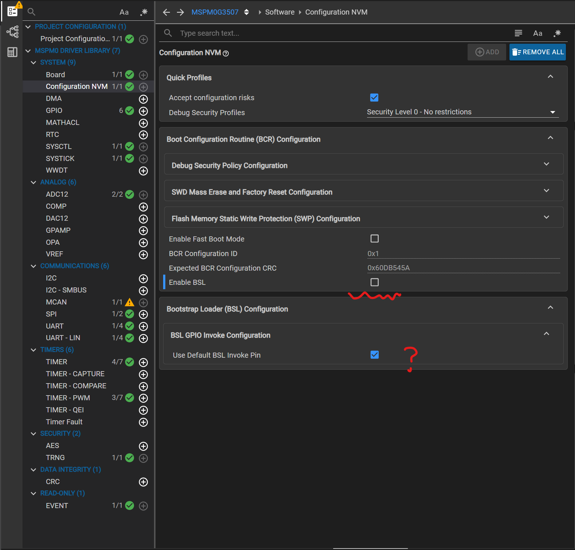Toggle the lines list icon in the search bar
The height and width of the screenshot is (550, 575).
[518, 33]
